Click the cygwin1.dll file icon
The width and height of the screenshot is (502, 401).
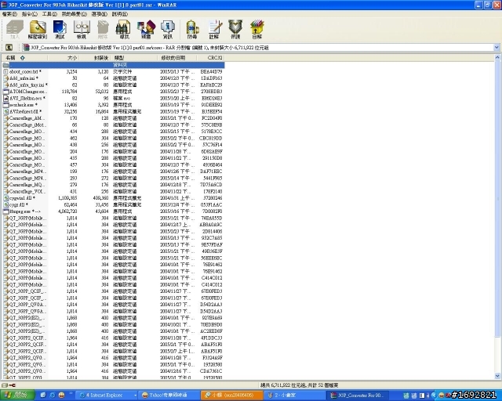[5, 198]
